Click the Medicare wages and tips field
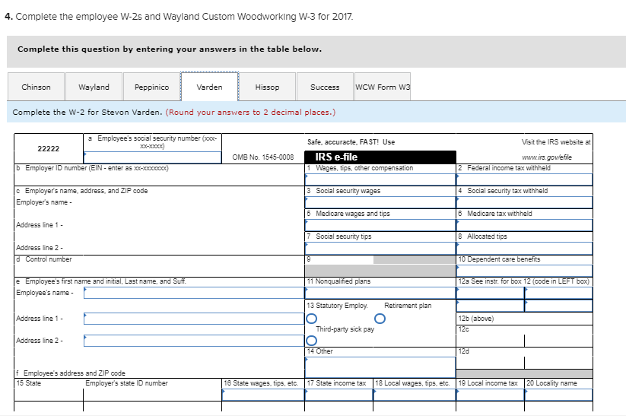Screen dimensions: 626x419 (x=380, y=225)
